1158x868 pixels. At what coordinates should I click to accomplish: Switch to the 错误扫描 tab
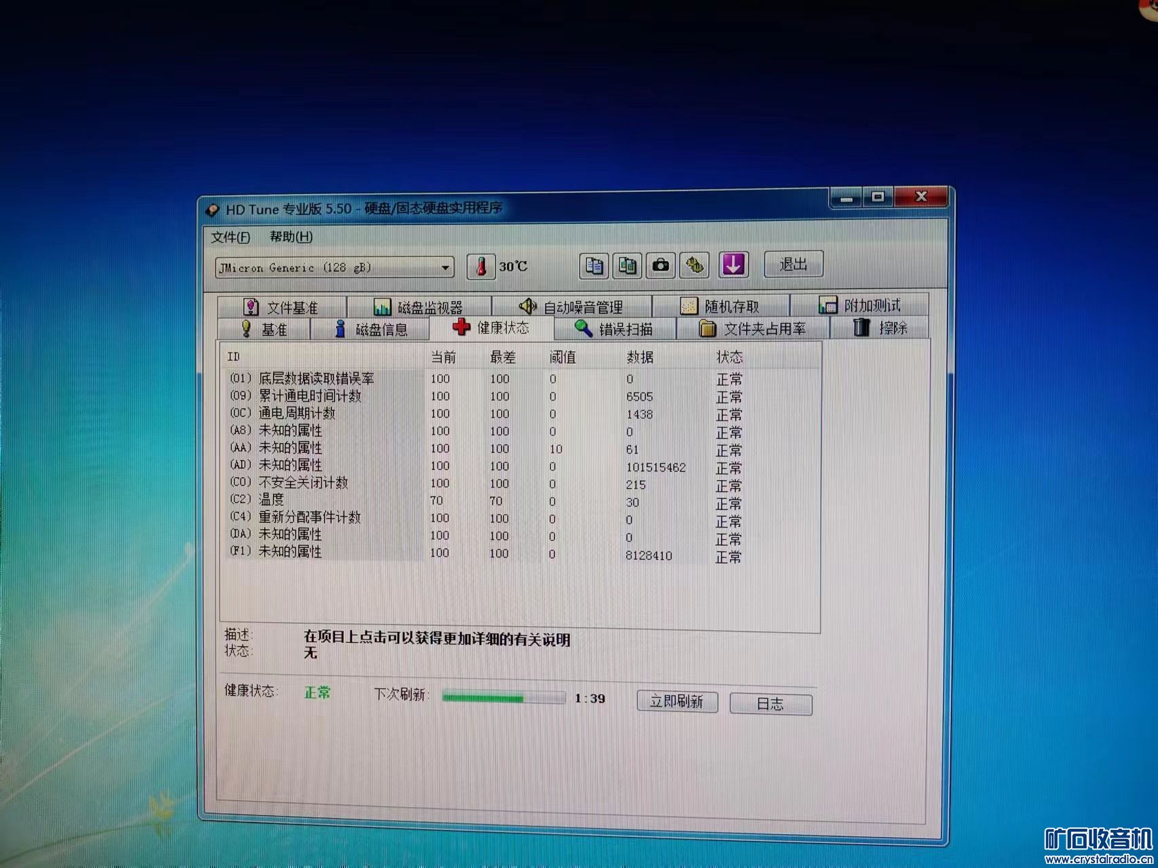coord(614,329)
